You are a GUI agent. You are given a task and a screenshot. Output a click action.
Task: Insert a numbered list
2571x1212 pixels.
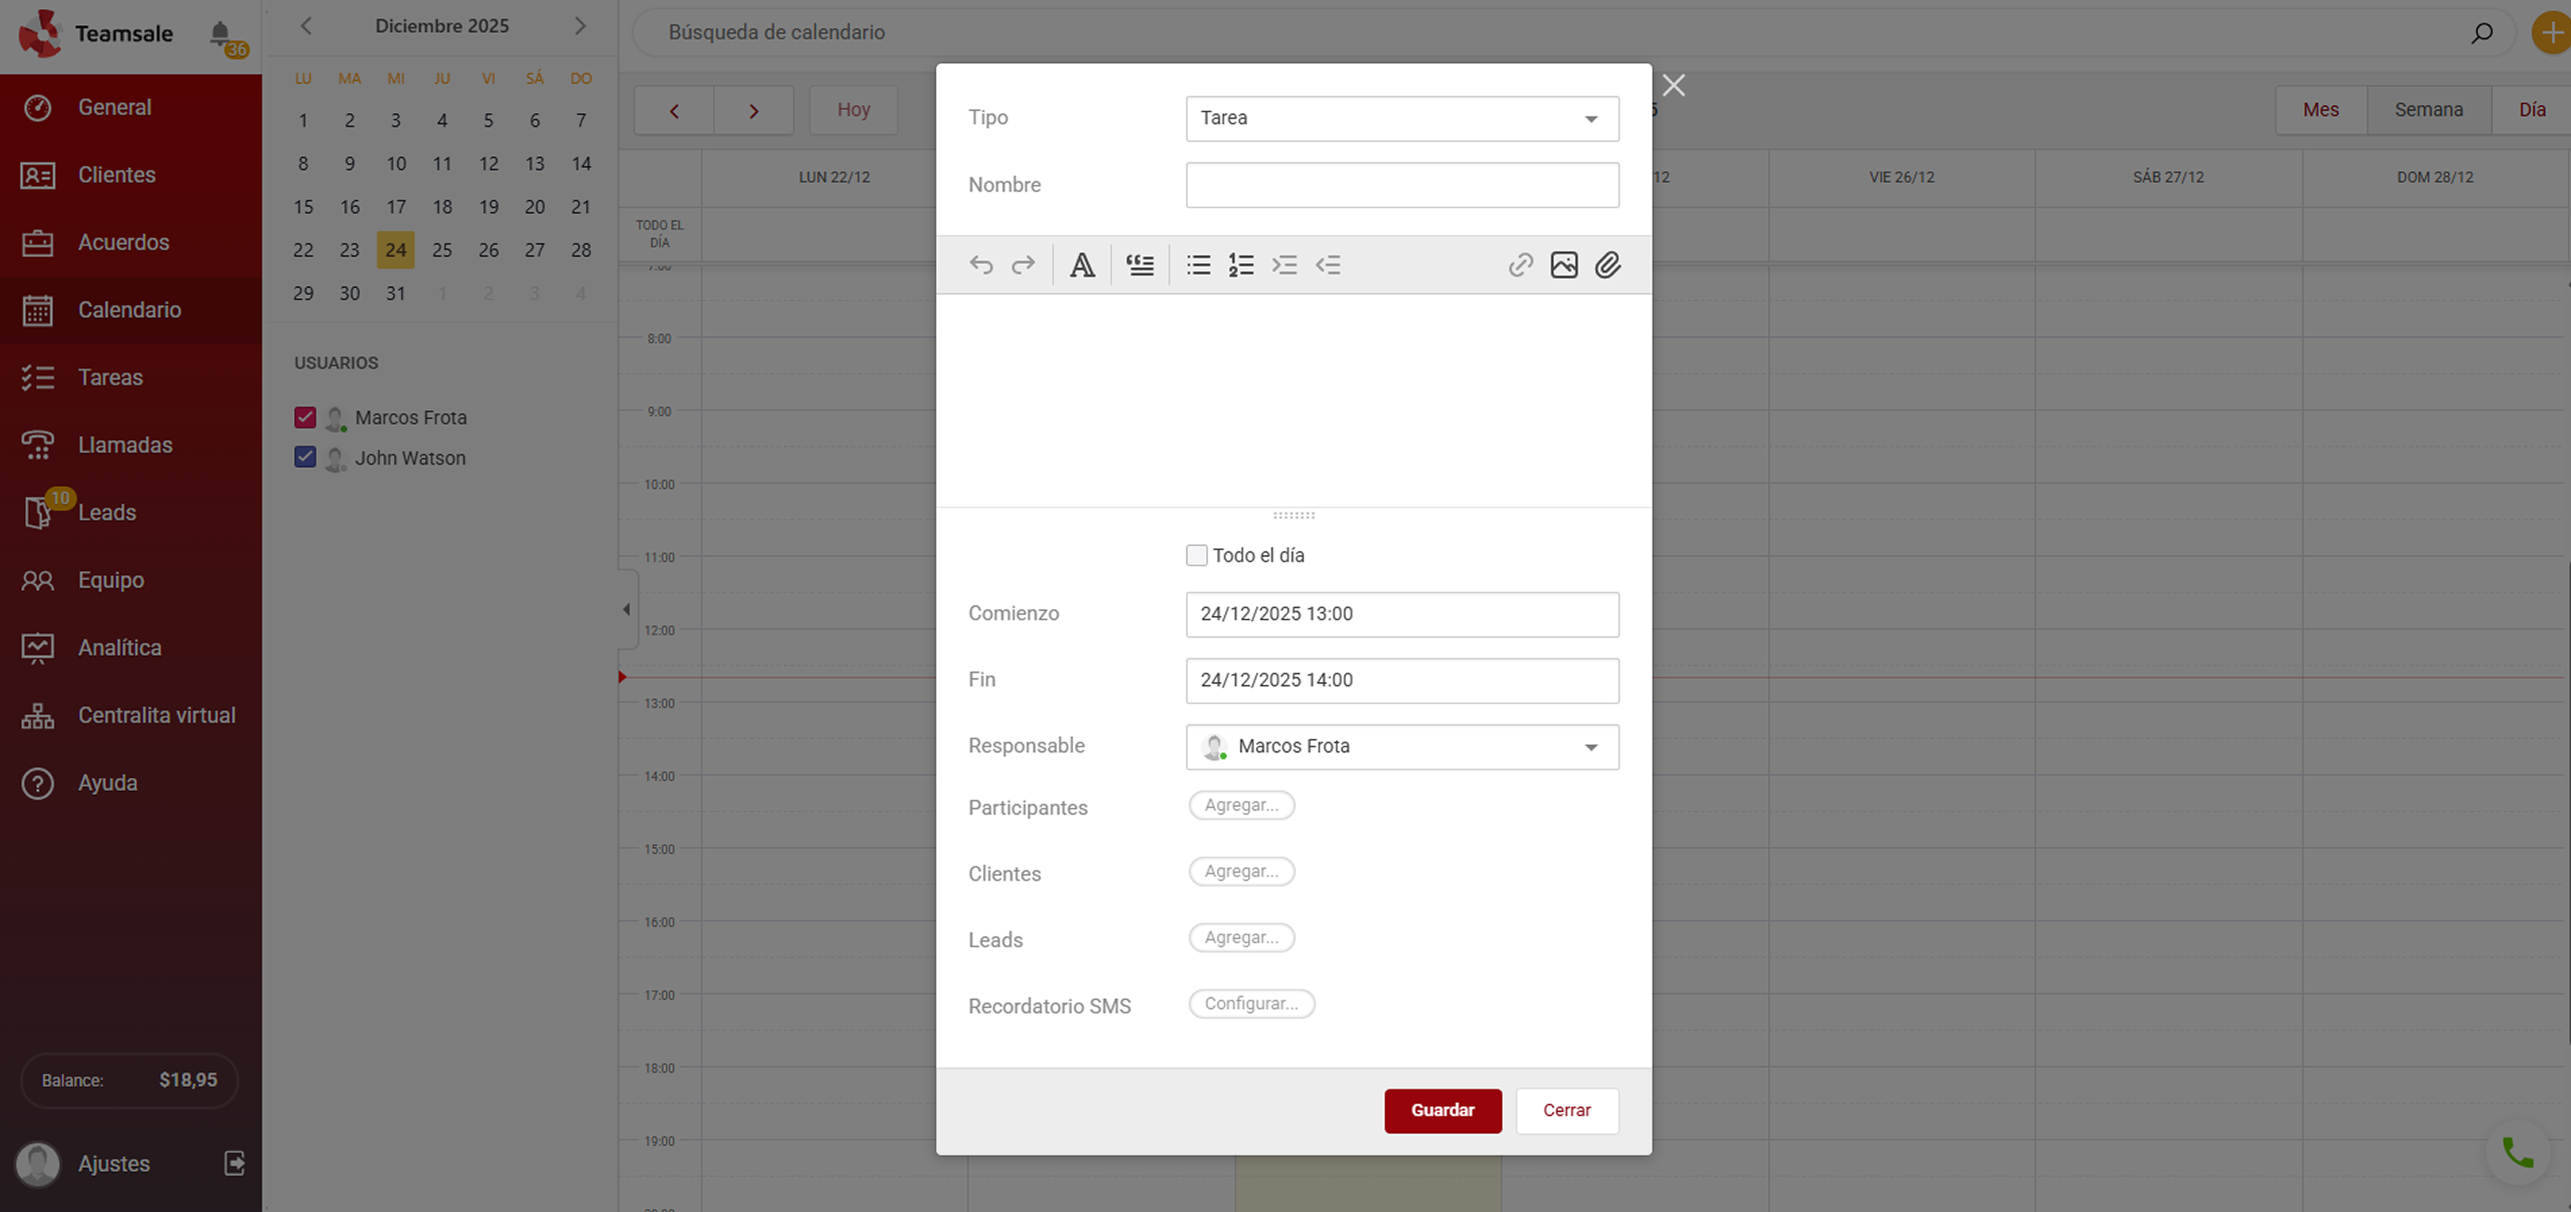(1241, 265)
